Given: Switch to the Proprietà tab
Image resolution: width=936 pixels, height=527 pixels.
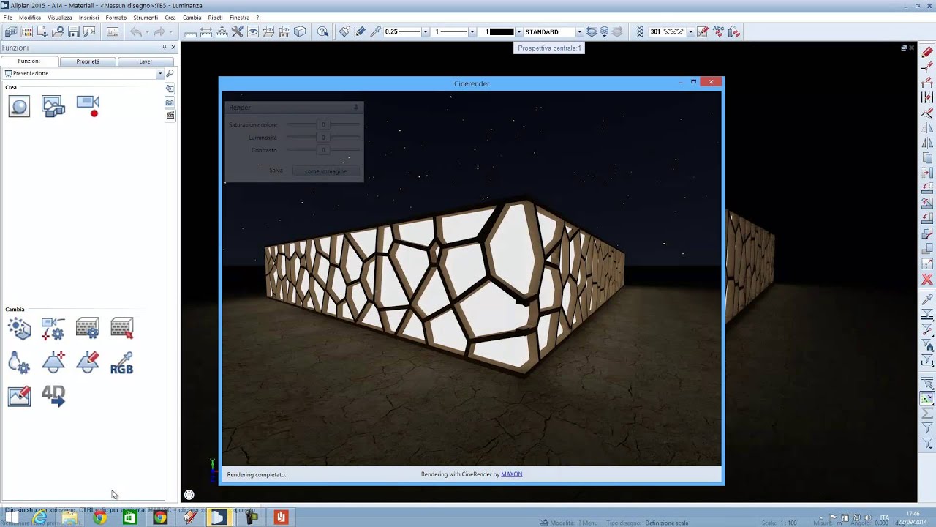Looking at the screenshot, I should pos(88,61).
